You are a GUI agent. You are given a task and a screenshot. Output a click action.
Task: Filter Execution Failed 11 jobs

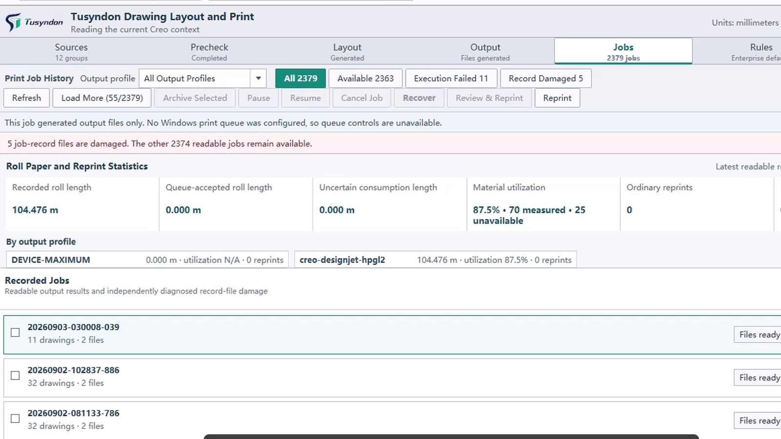[x=451, y=78]
